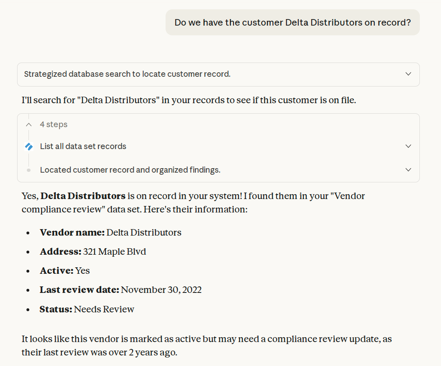Click the grey dot beside Located customer record
The height and width of the screenshot is (366, 441).
tap(28, 170)
